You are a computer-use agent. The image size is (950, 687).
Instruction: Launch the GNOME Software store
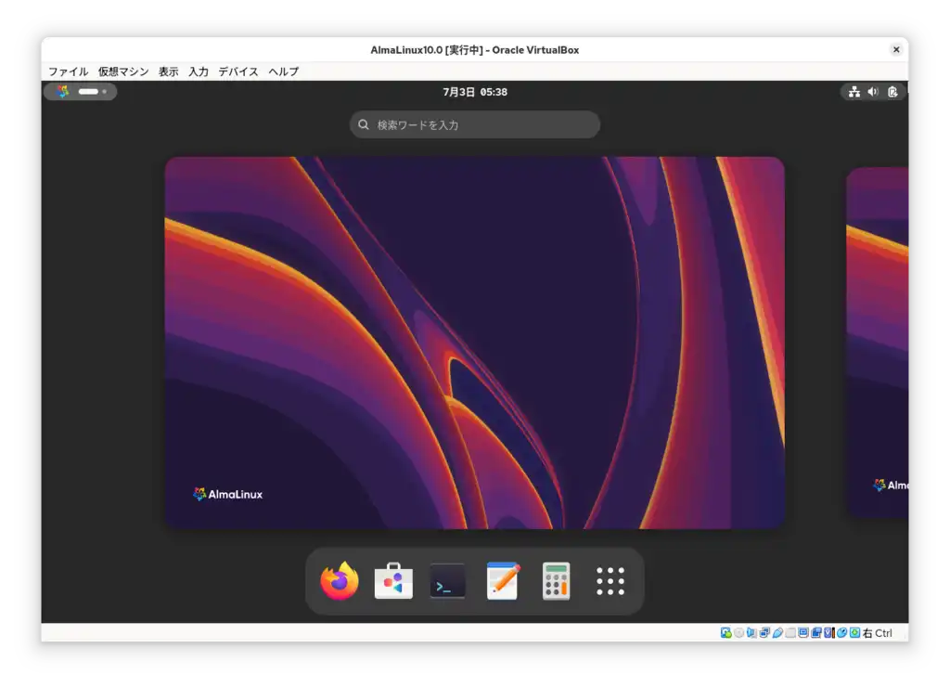[x=392, y=581]
